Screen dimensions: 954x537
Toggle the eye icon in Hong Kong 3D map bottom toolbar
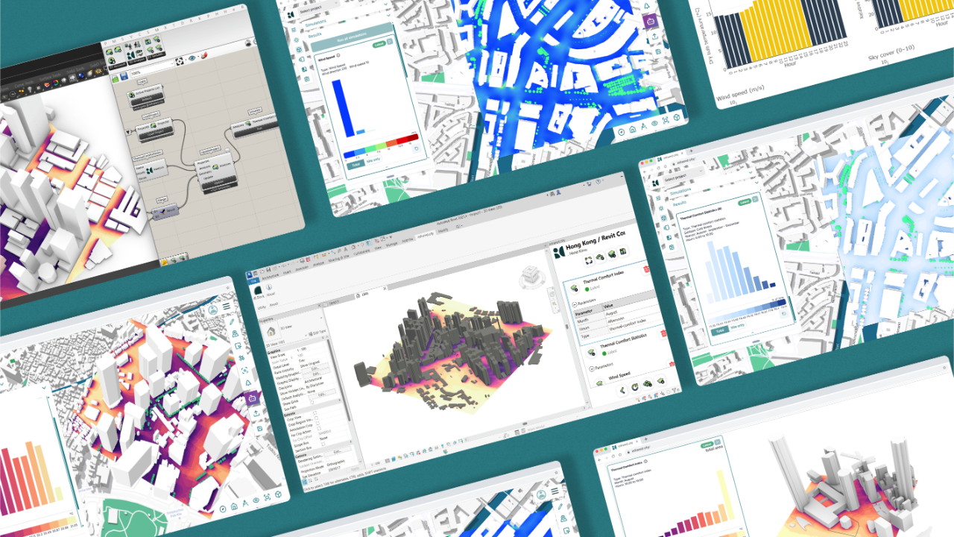point(256,500)
